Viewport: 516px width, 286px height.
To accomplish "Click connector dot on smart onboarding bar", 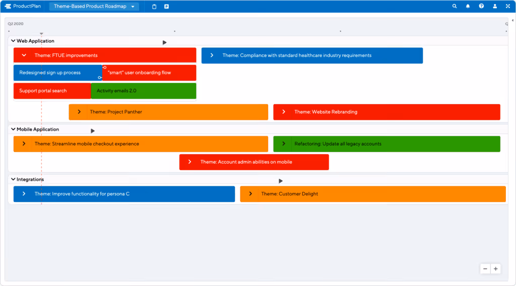I will click(105, 67).
